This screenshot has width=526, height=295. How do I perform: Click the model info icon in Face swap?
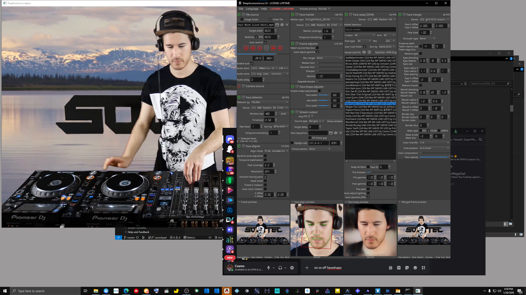[369, 52]
